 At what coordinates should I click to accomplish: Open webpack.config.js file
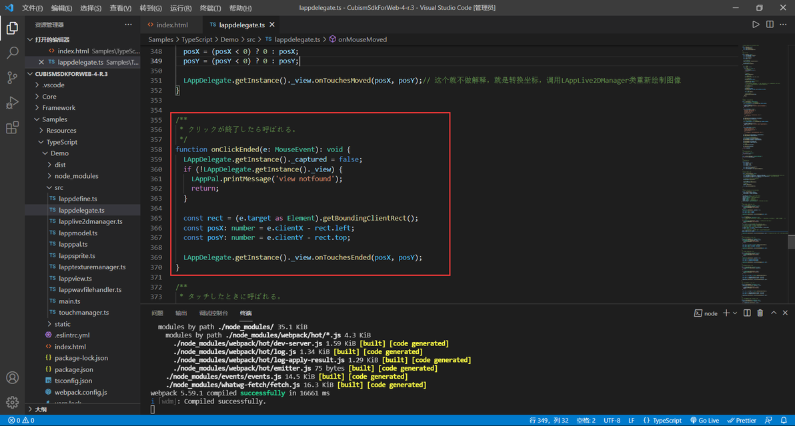[x=81, y=392]
